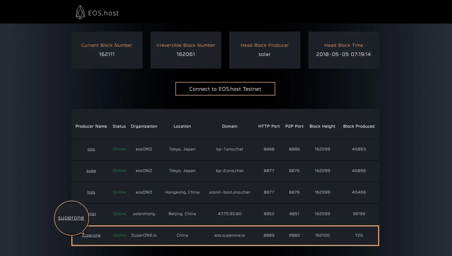Viewport: 452px width, 256px height.
Task: Click HTTP port 8852
Action: pos(269,214)
